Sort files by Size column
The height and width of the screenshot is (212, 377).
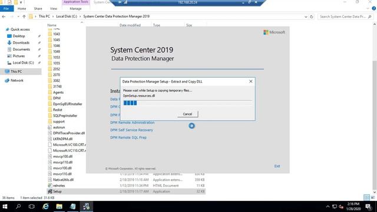pos(189,25)
